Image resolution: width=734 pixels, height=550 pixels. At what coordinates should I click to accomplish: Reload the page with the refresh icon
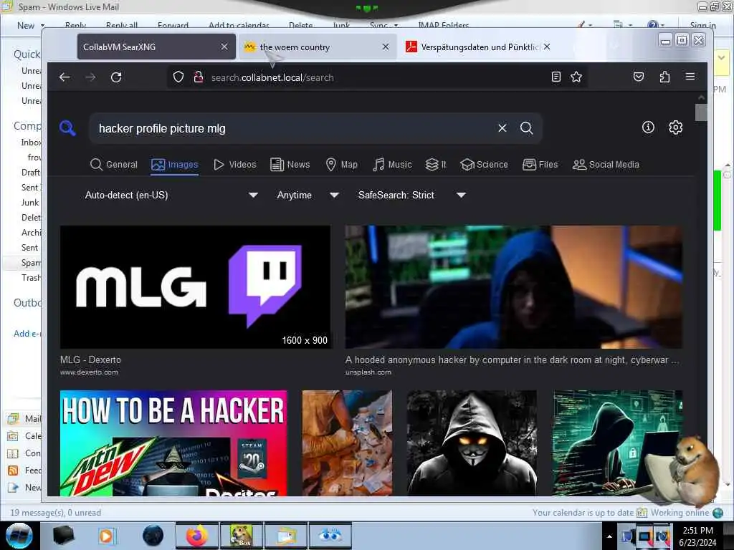point(116,77)
